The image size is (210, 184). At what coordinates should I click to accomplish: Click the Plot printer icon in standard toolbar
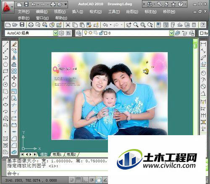(x=31, y=25)
